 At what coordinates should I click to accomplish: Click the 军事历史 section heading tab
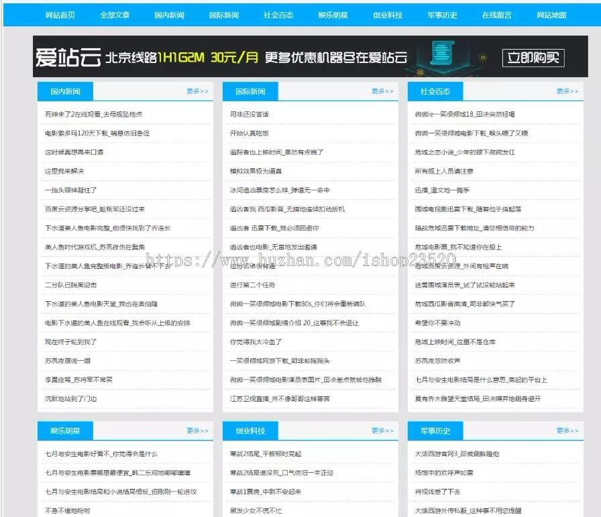pos(435,431)
